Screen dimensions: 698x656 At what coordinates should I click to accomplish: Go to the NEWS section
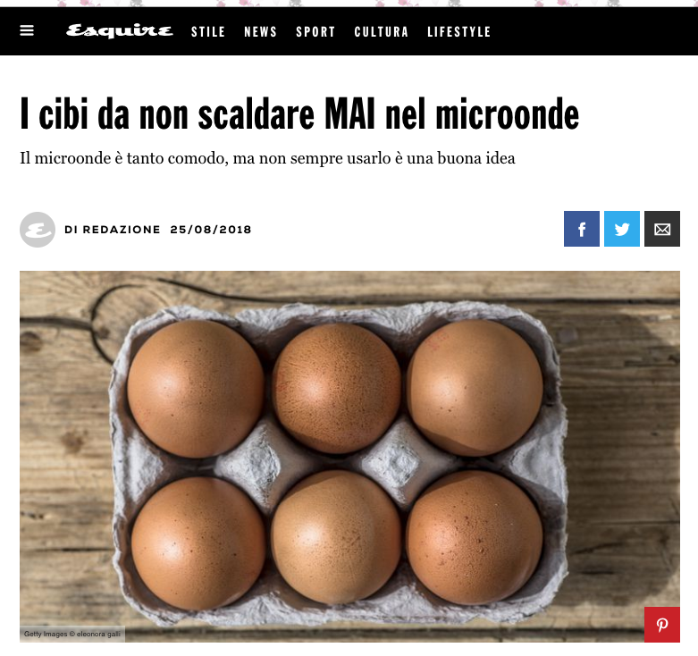[x=260, y=32]
